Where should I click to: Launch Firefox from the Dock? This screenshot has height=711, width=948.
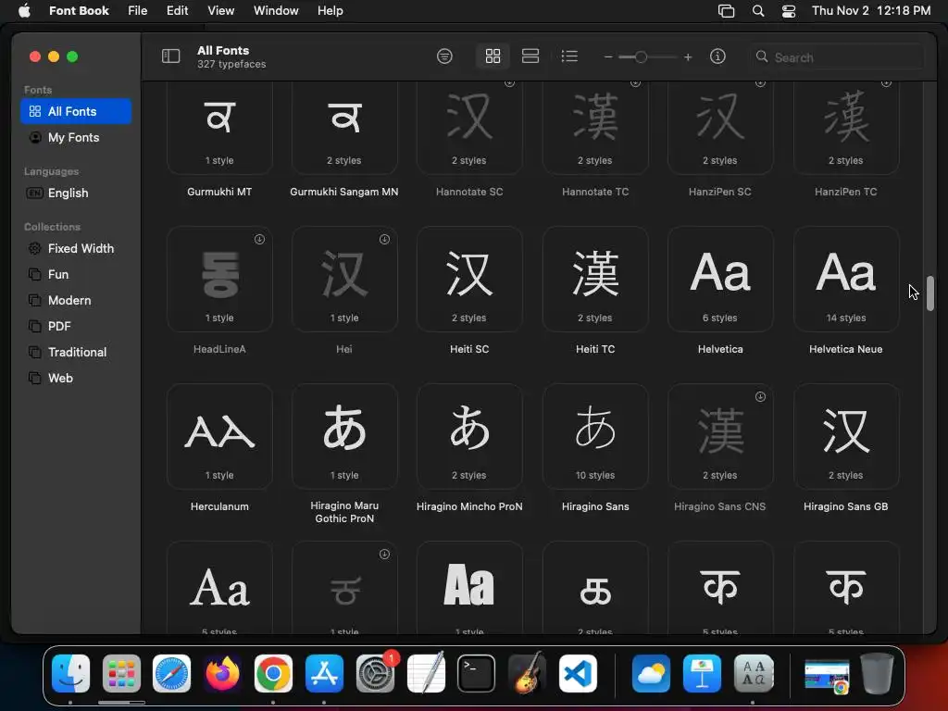point(222,673)
